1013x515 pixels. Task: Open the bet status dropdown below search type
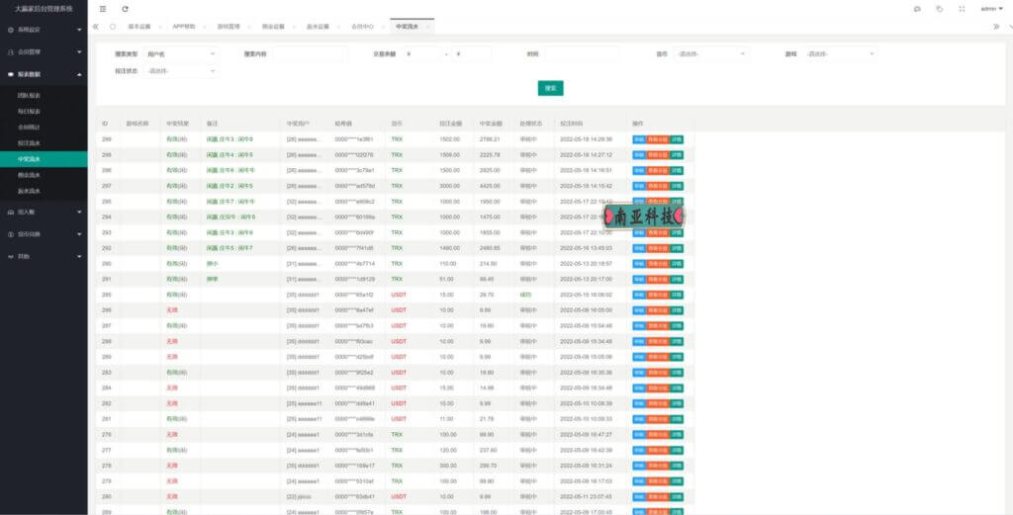[180, 71]
